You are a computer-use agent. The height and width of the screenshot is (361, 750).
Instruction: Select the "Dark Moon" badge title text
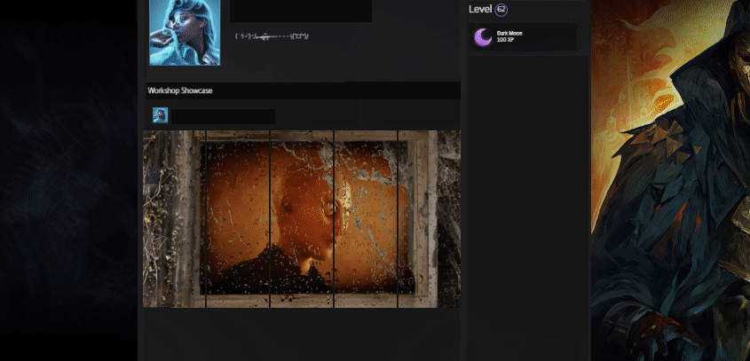pos(509,33)
